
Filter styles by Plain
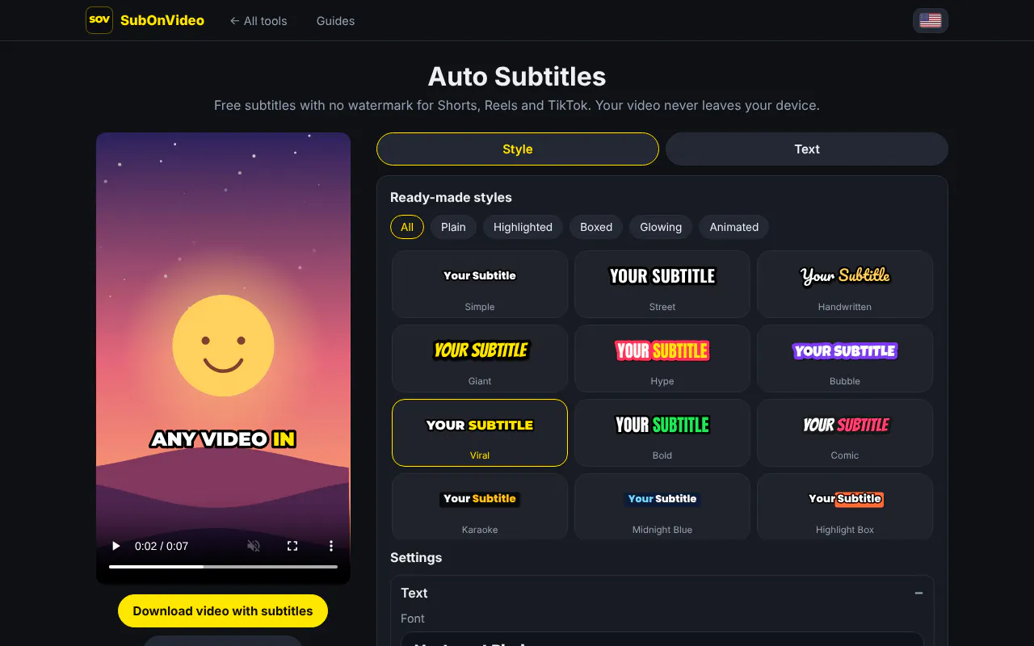coord(453,227)
